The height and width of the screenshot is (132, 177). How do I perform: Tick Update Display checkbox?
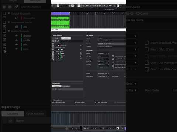(x=74, y=102)
